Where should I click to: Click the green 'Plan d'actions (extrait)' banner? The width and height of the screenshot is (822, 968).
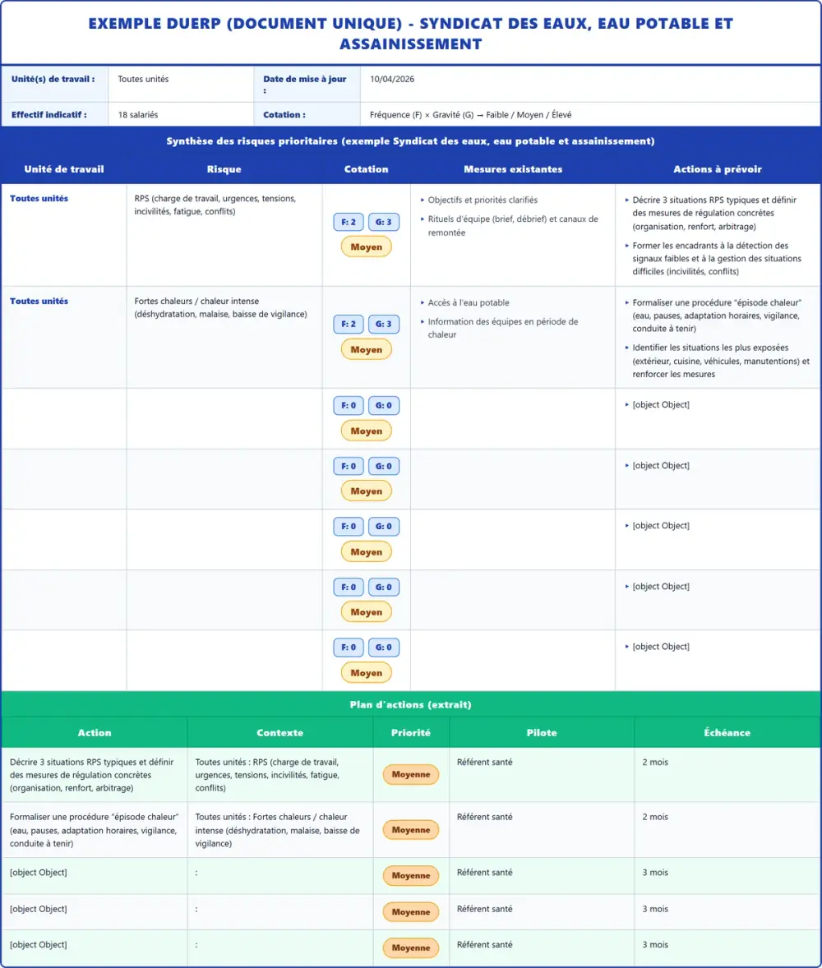411,704
